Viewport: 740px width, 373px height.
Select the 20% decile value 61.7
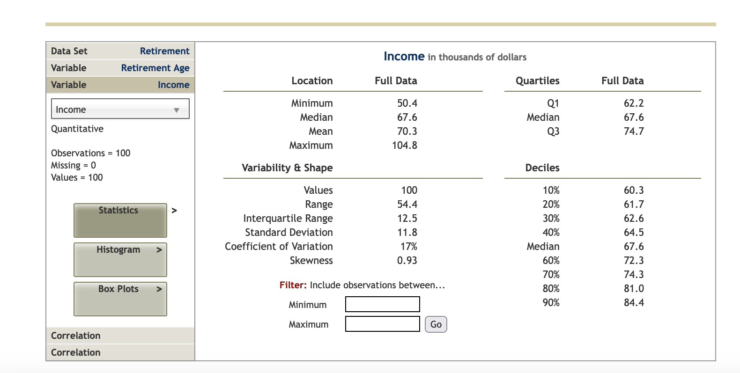(x=634, y=204)
